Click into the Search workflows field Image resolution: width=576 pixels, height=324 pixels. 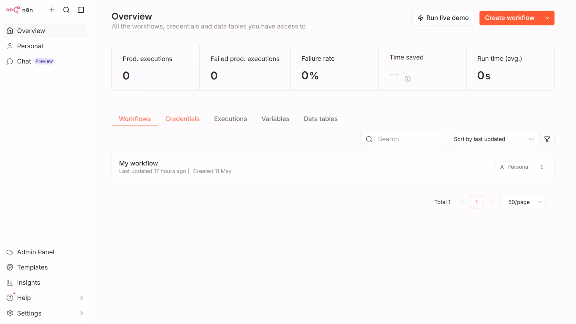[x=404, y=139]
